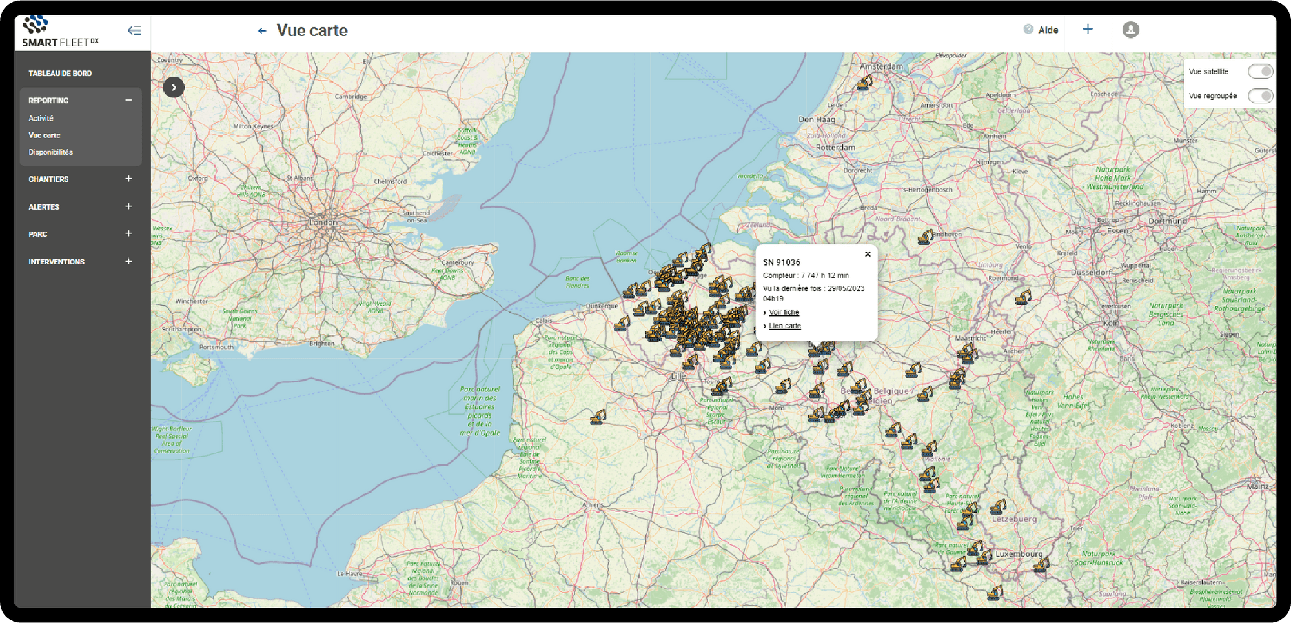Screen dimensions: 1291x623
Task: Click the back arrow next to Vue carte
Action: (x=261, y=30)
